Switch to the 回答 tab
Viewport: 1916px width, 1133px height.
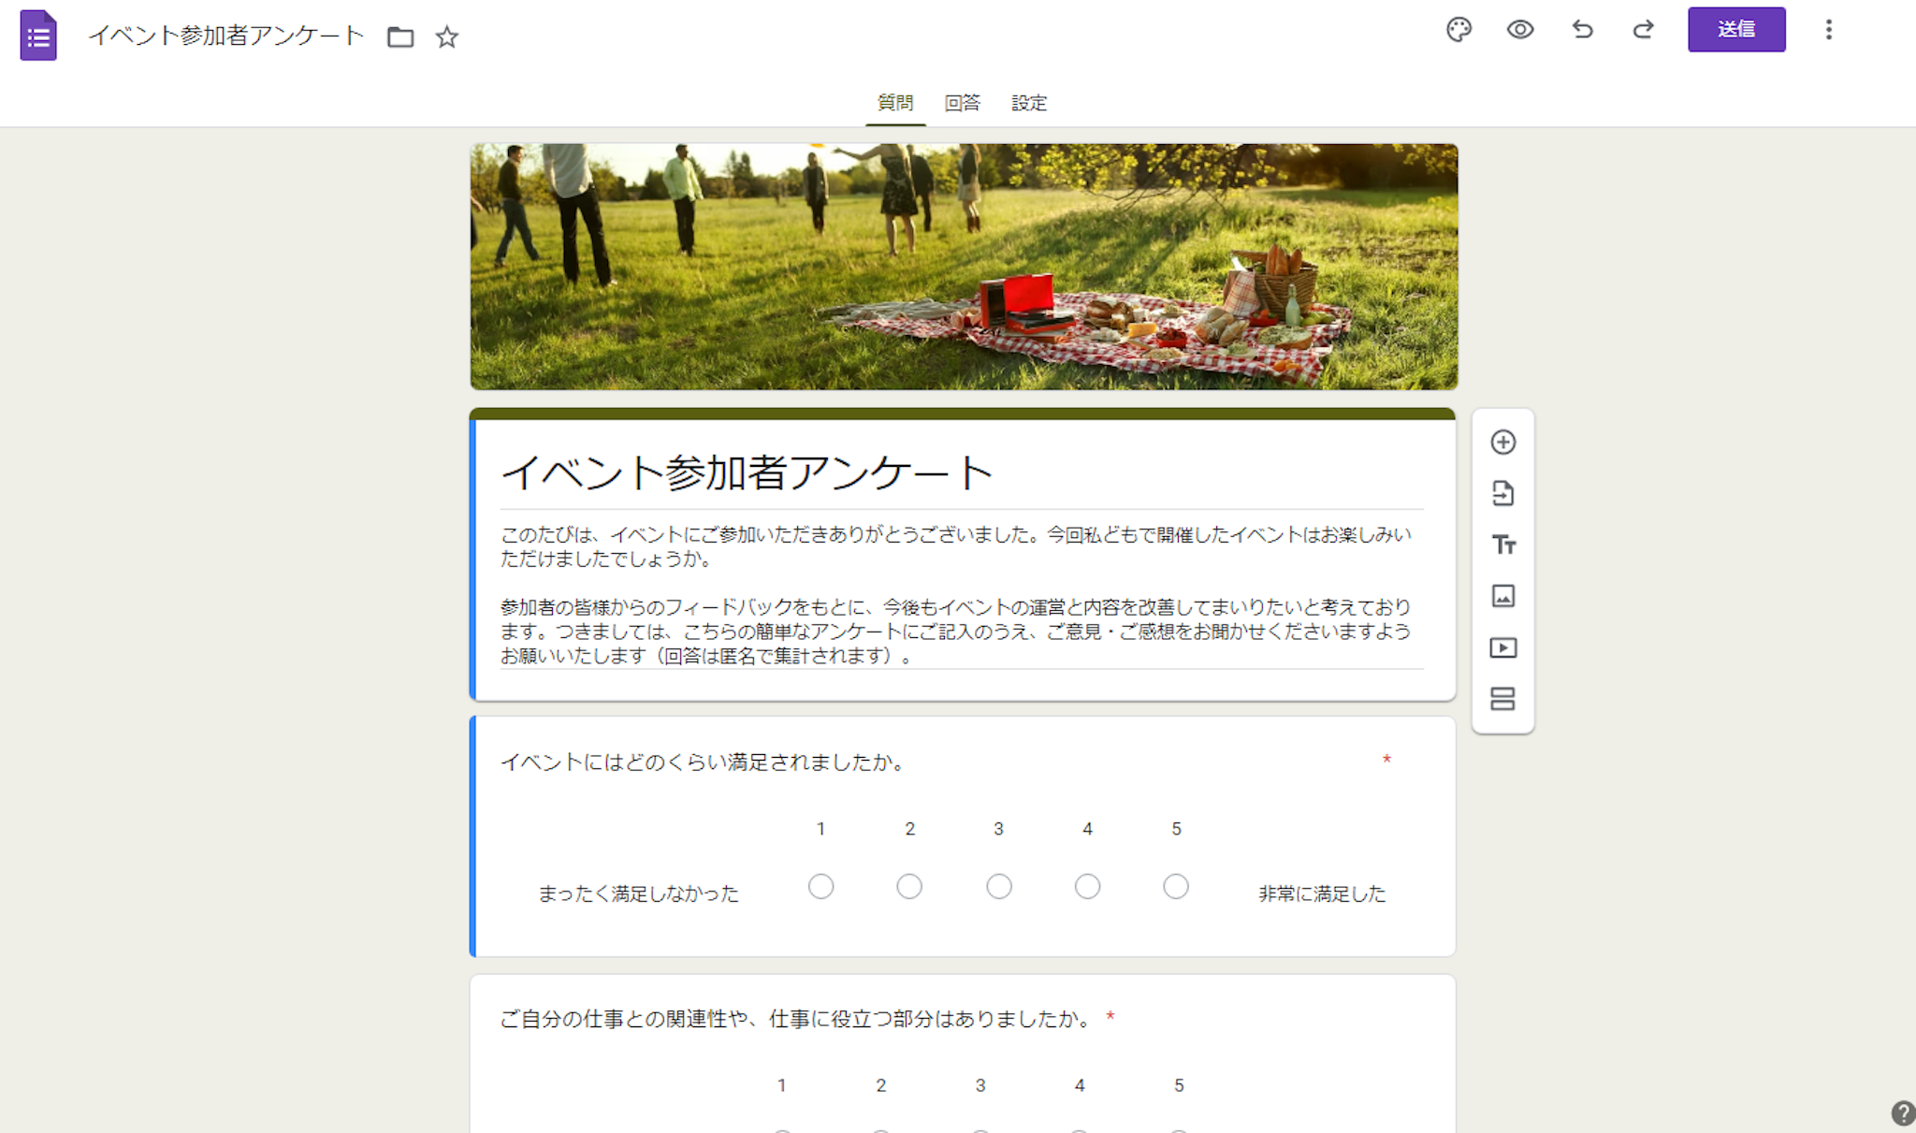coord(962,103)
